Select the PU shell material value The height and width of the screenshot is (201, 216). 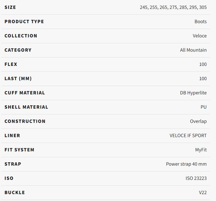pyautogui.click(x=204, y=107)
